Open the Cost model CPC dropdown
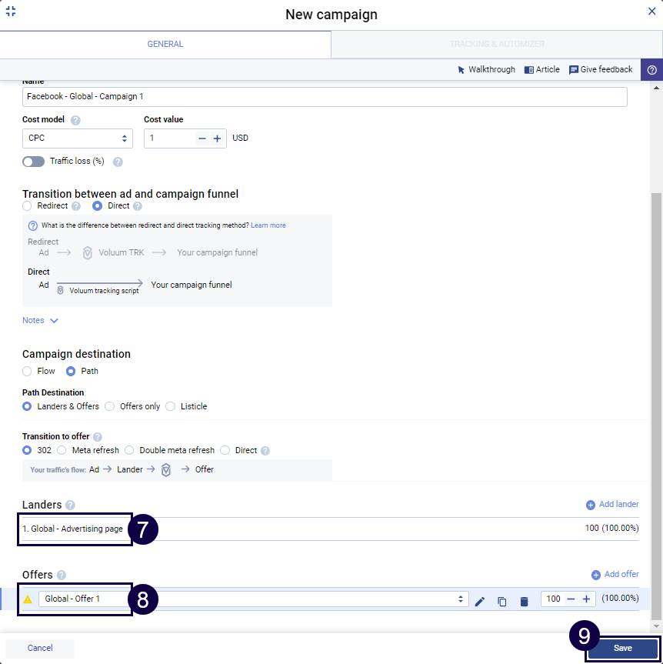Screen dimensions: 663x664 click(x=77, y=138)
